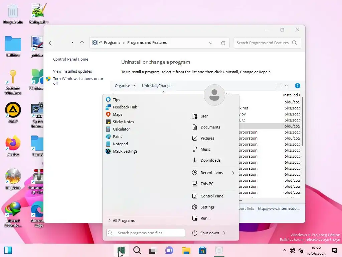The width and height of the screenshot is (342, 257).
Task: Launch Feedback Hub from start menu
Action: (121, 107)
